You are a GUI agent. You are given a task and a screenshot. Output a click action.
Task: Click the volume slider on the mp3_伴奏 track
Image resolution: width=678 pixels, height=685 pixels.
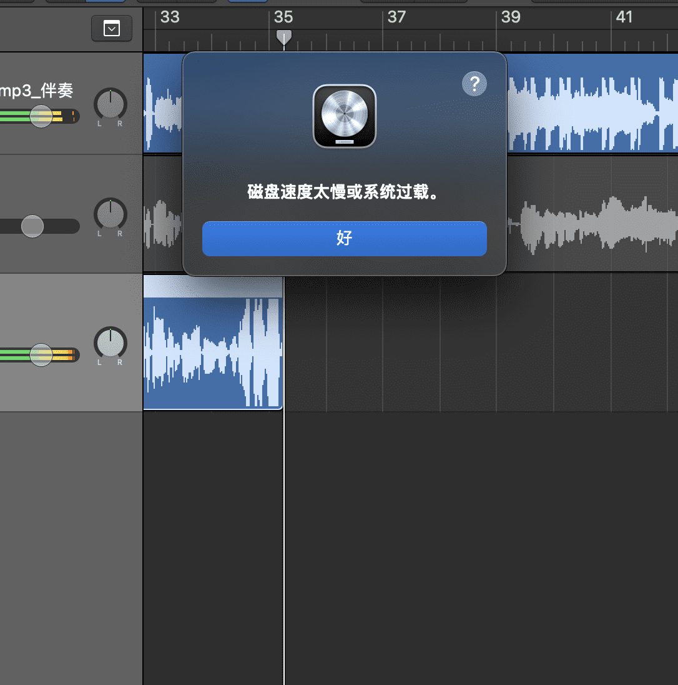[x=41, y=116]
